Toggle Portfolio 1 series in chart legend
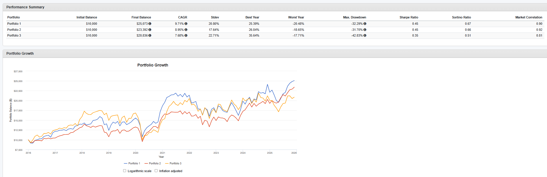The image size is (547, 177). pyautogui.click(x=132, y=163)
